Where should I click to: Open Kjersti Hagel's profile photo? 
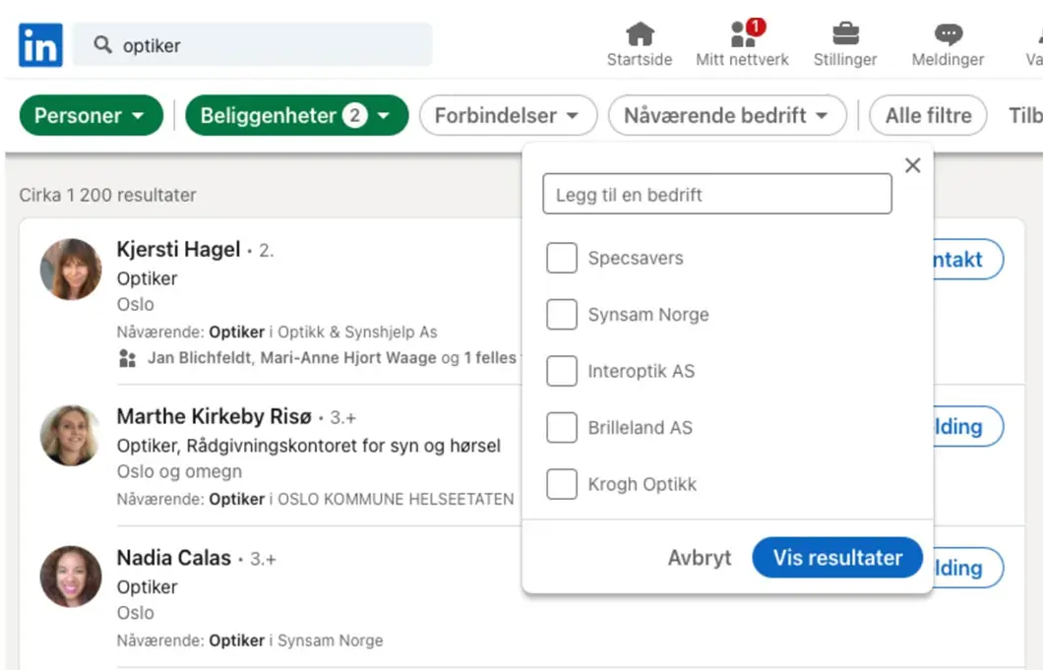tap(71, 270)
